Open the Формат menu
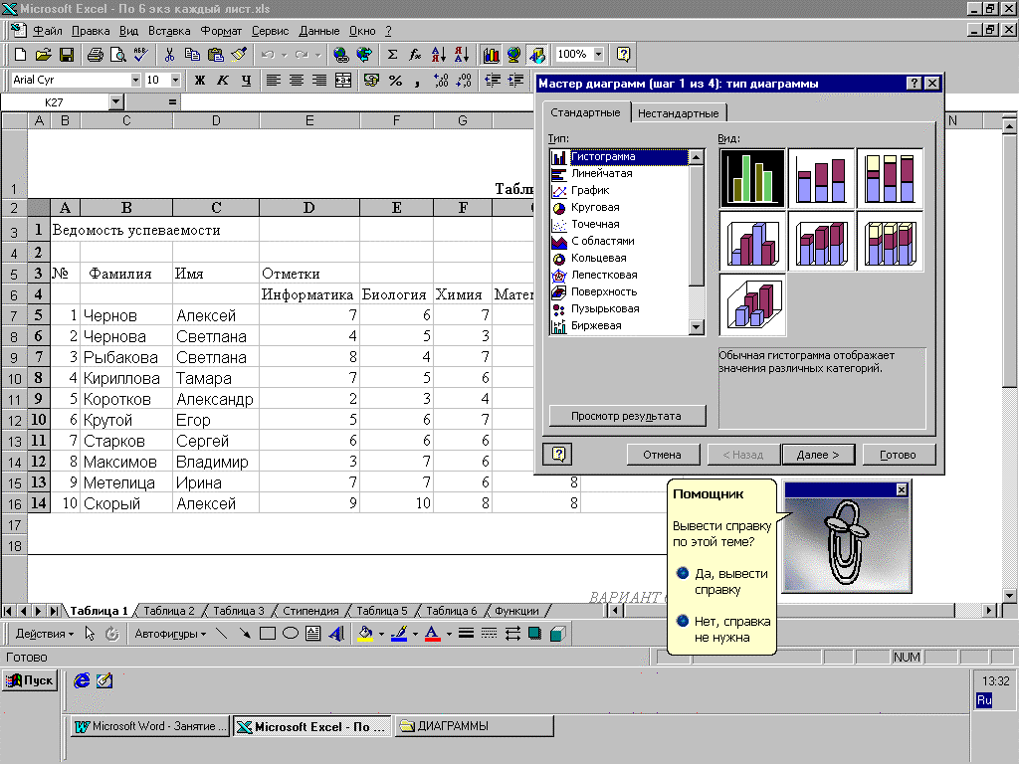 [x=221, y=31]
